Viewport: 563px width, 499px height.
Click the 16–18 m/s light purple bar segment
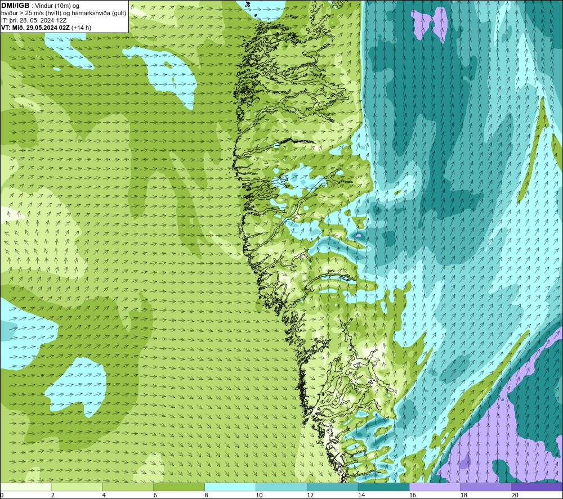click(x=435, y=487)
